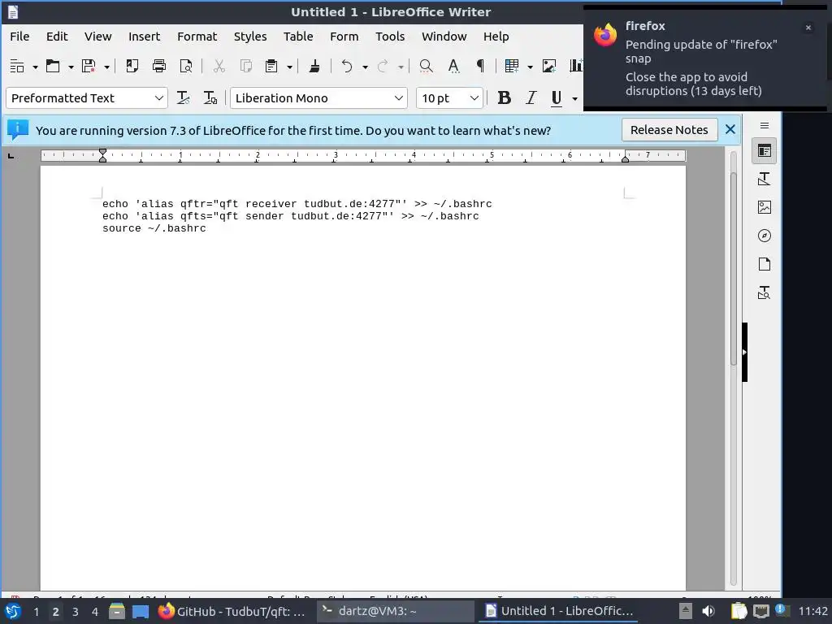Close the version 7.3 infobar

730,129
